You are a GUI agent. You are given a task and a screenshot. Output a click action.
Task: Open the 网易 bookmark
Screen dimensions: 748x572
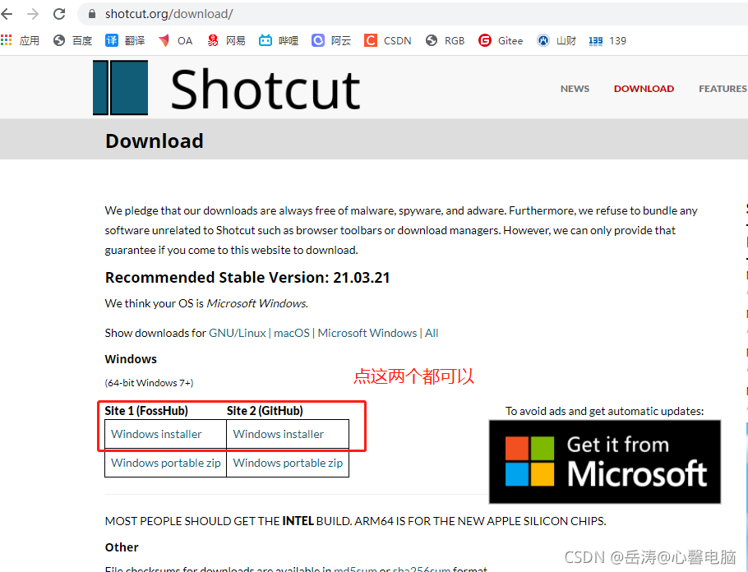tap(226, 40)
